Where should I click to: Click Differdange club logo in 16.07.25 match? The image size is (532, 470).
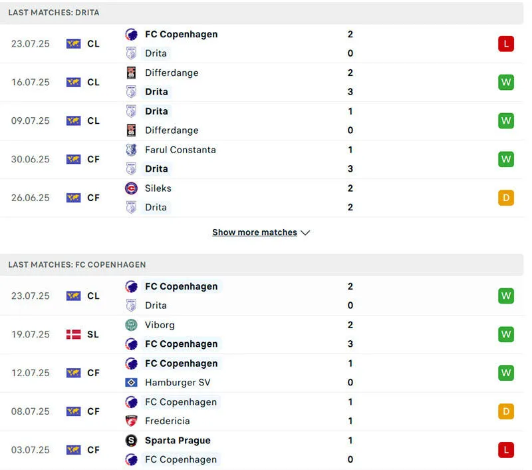click(131, 73)
